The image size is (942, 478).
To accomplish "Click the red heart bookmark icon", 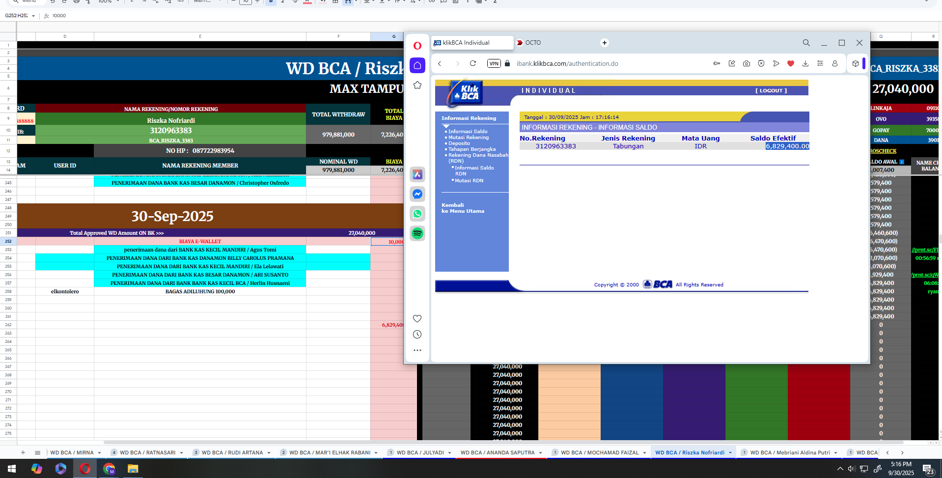I will tap(791, 63).
